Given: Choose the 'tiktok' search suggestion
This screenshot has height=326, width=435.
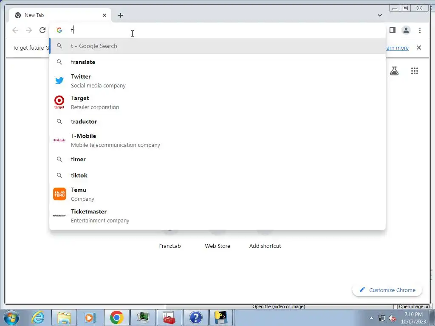Looking at the screenshot, I should pyautogui.click(x=217, y=175).
